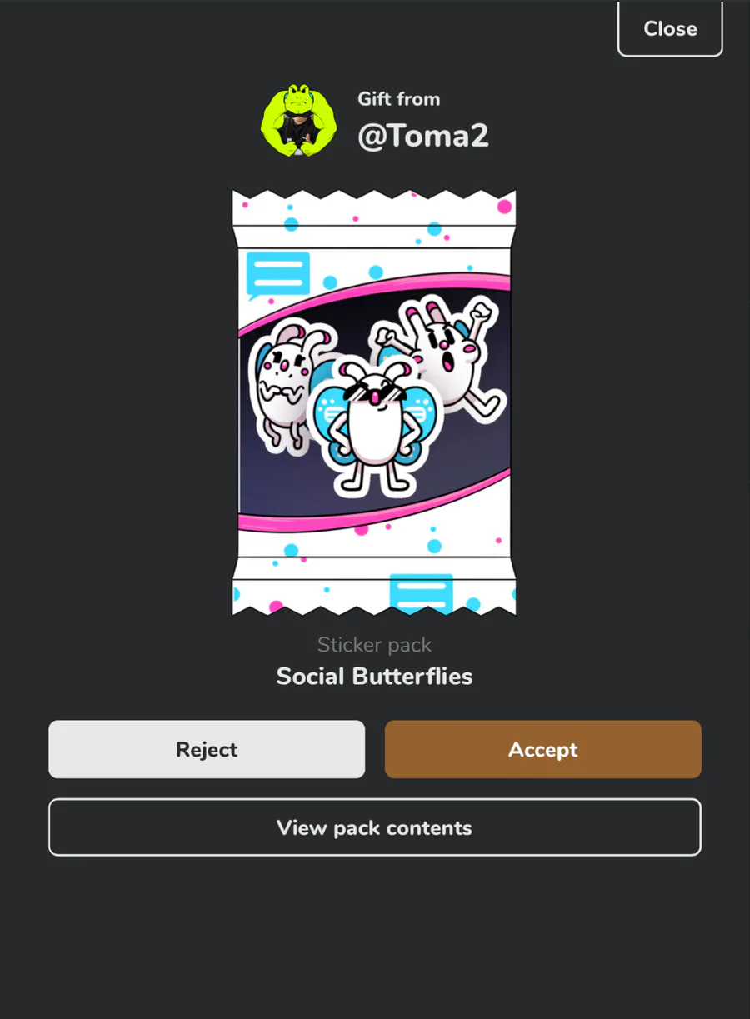
Task: Click the zigzag top edge of the pack wrapper
Action: [374, 197]
